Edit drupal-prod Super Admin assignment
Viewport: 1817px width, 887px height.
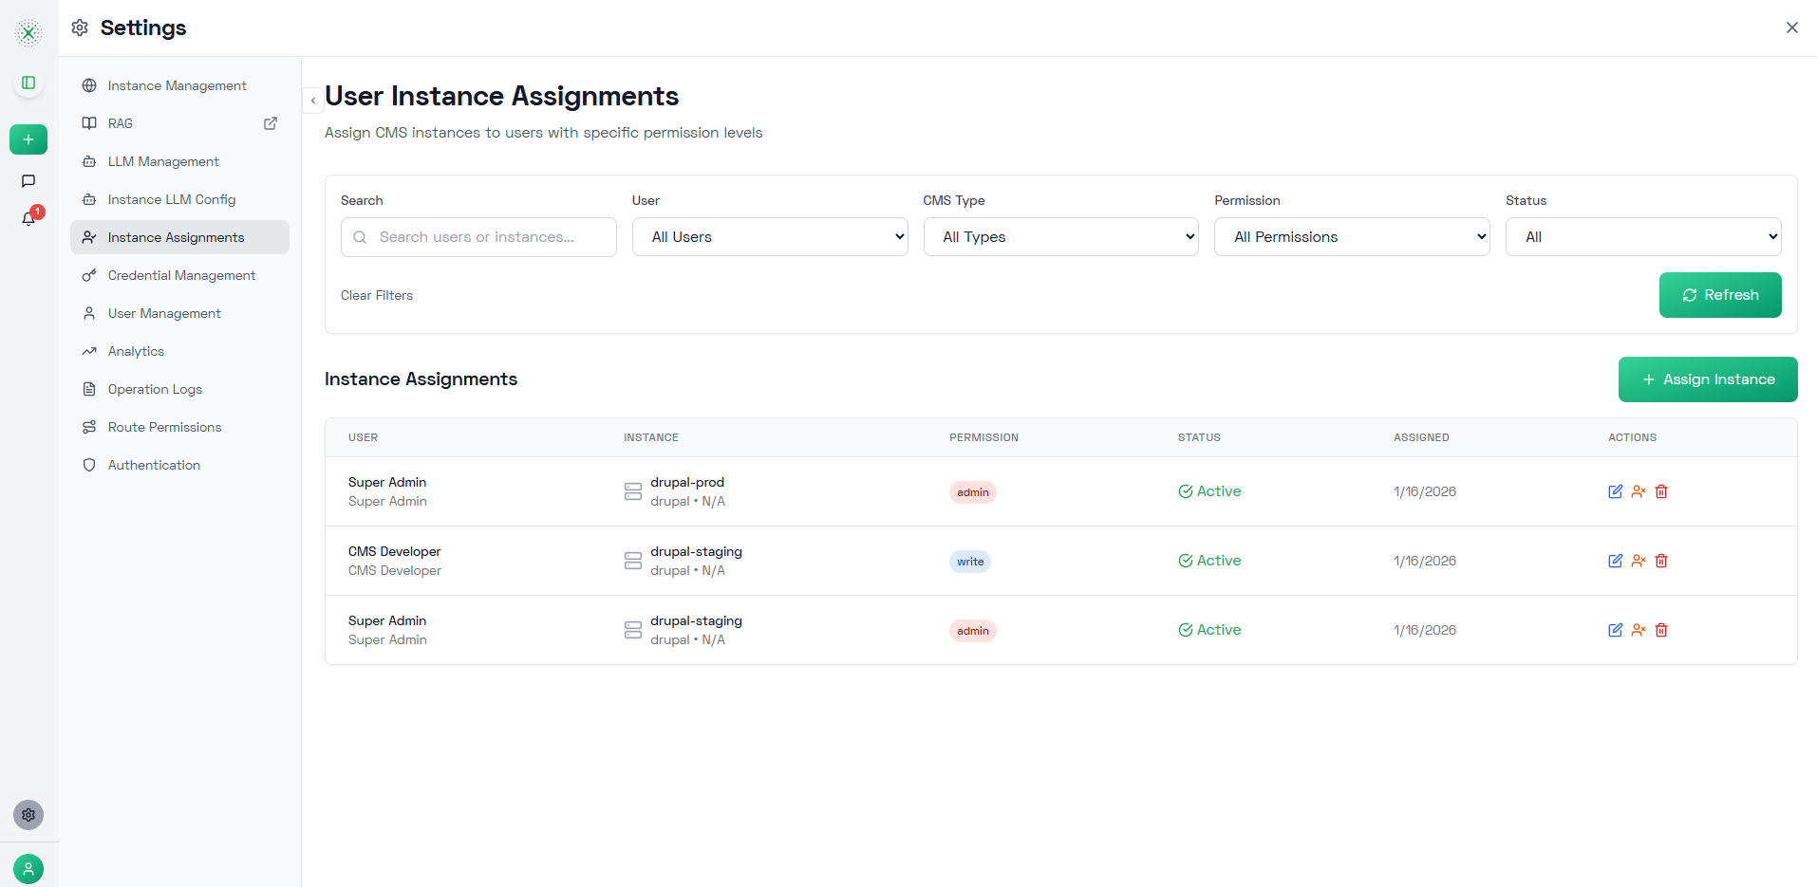click(1616, 491)
